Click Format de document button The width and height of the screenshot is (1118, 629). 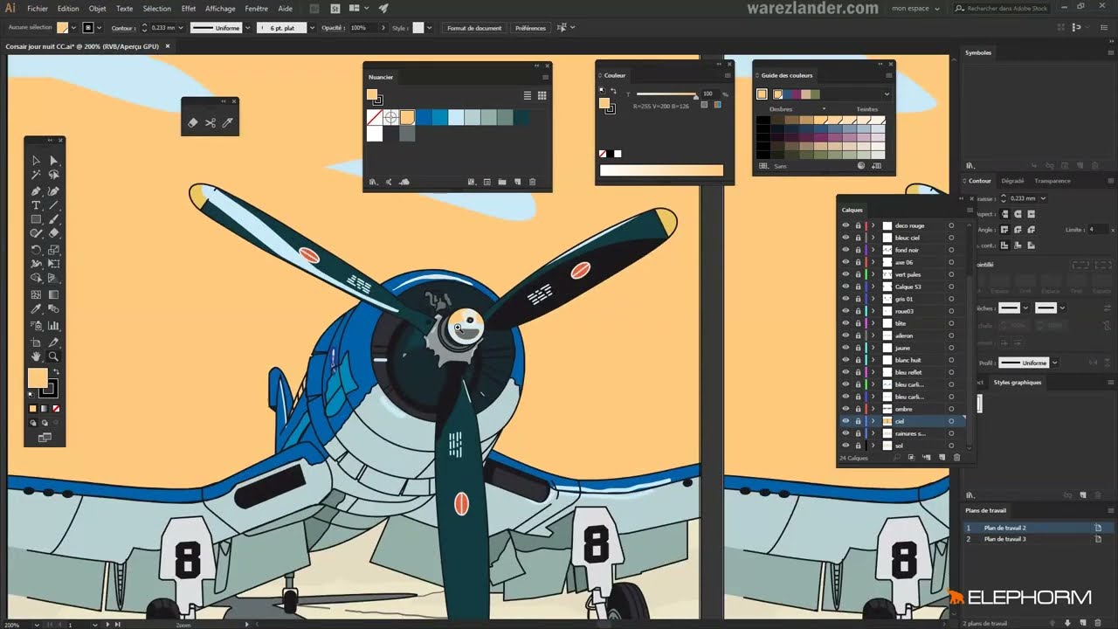coord(474,28)
